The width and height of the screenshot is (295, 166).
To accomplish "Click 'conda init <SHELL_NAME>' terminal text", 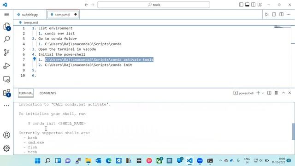I will (x=59, y=124).
